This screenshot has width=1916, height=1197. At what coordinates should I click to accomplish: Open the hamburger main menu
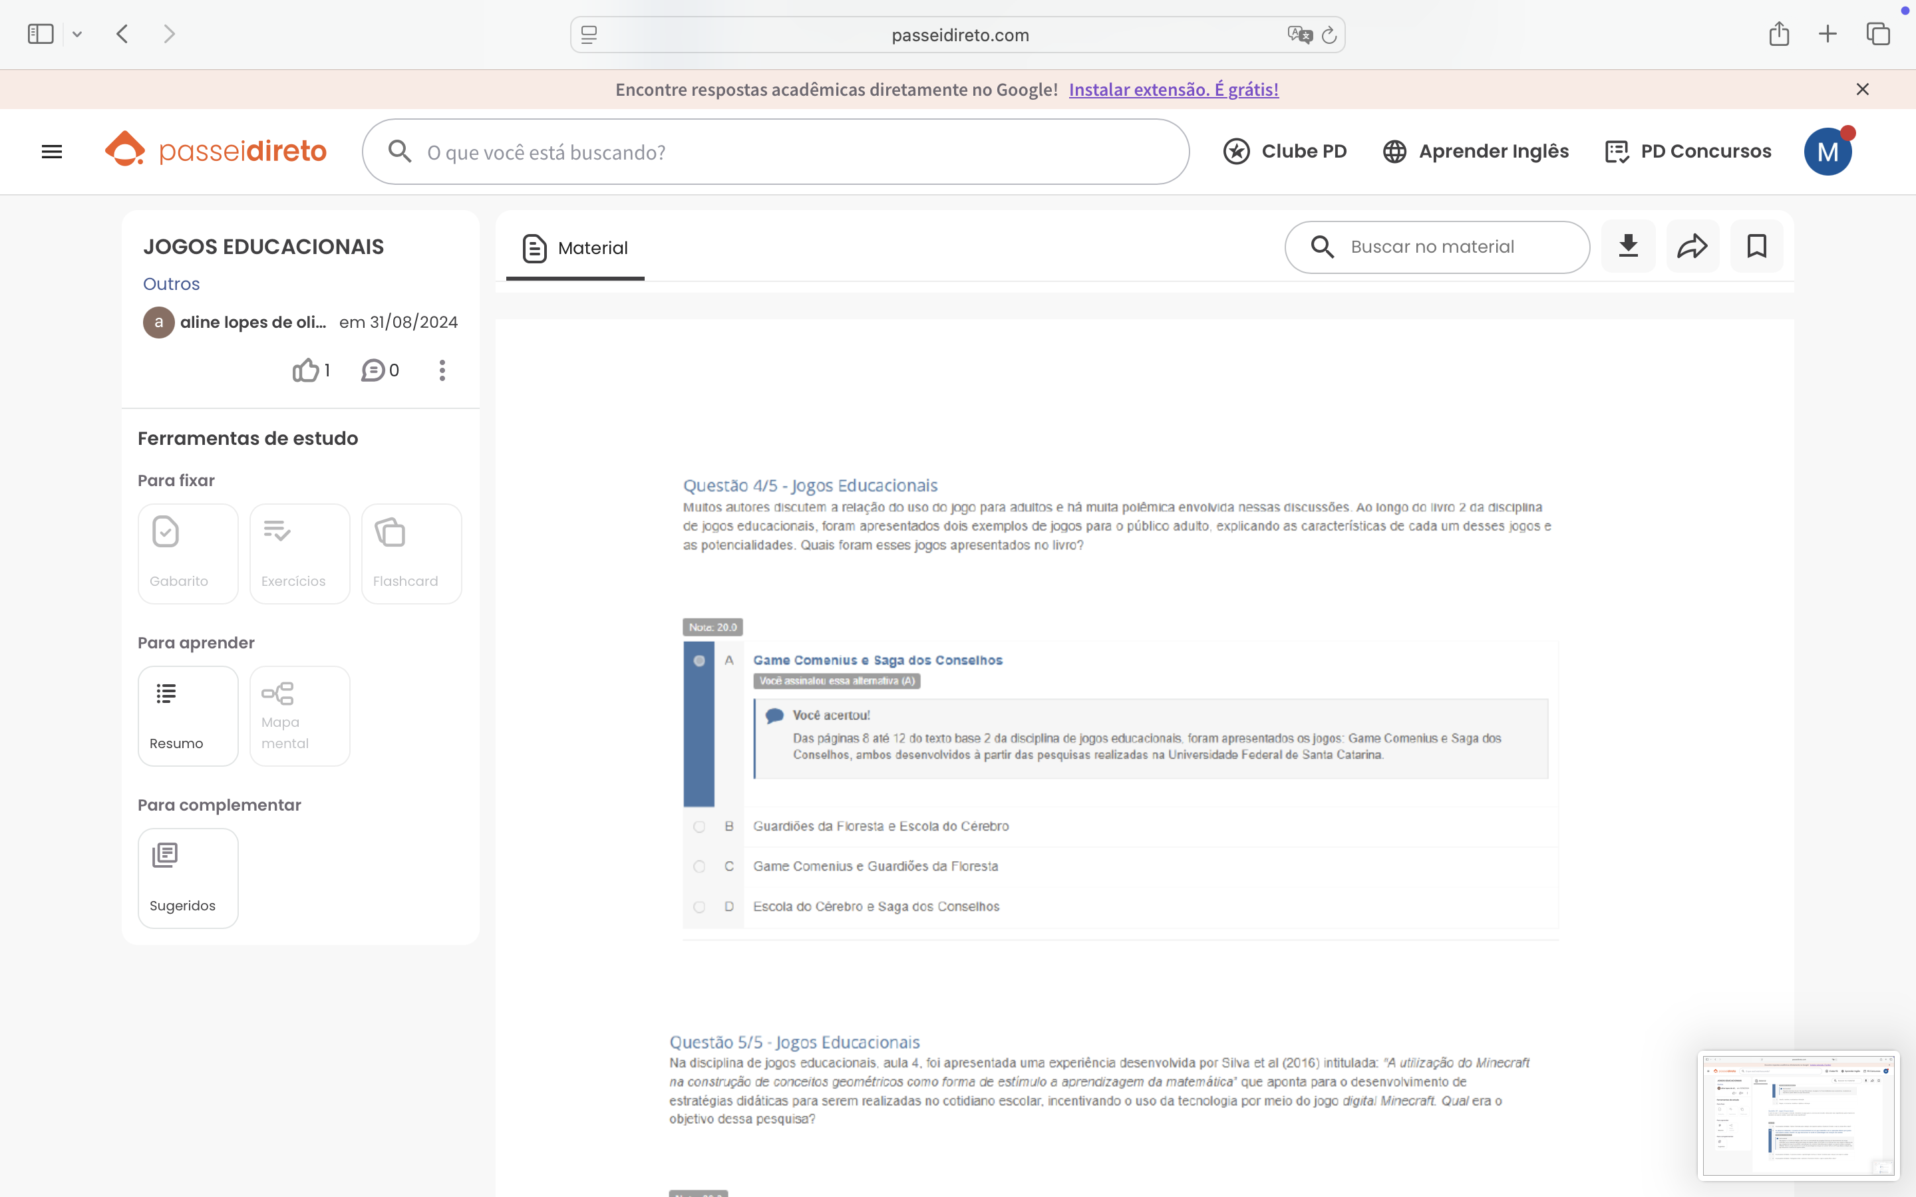(51, 151)
